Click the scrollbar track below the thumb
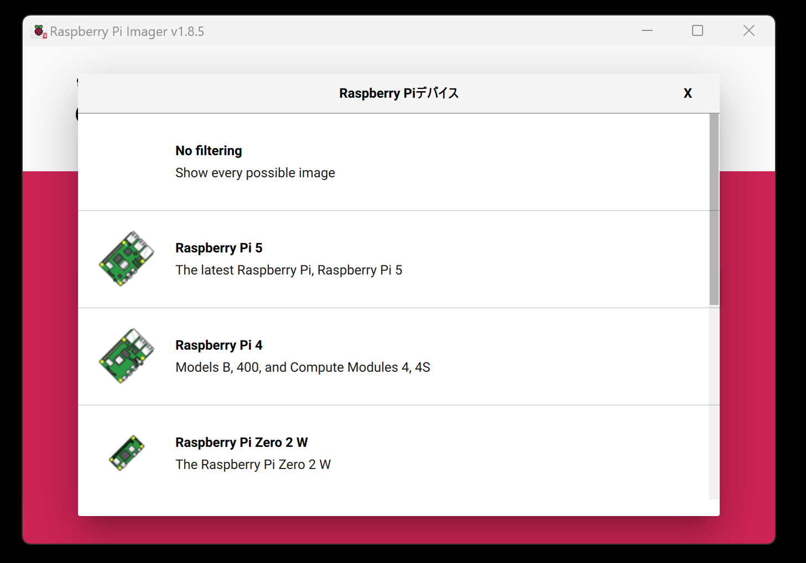The height and width of the screenshot is (563, 806). coord(714,403)
